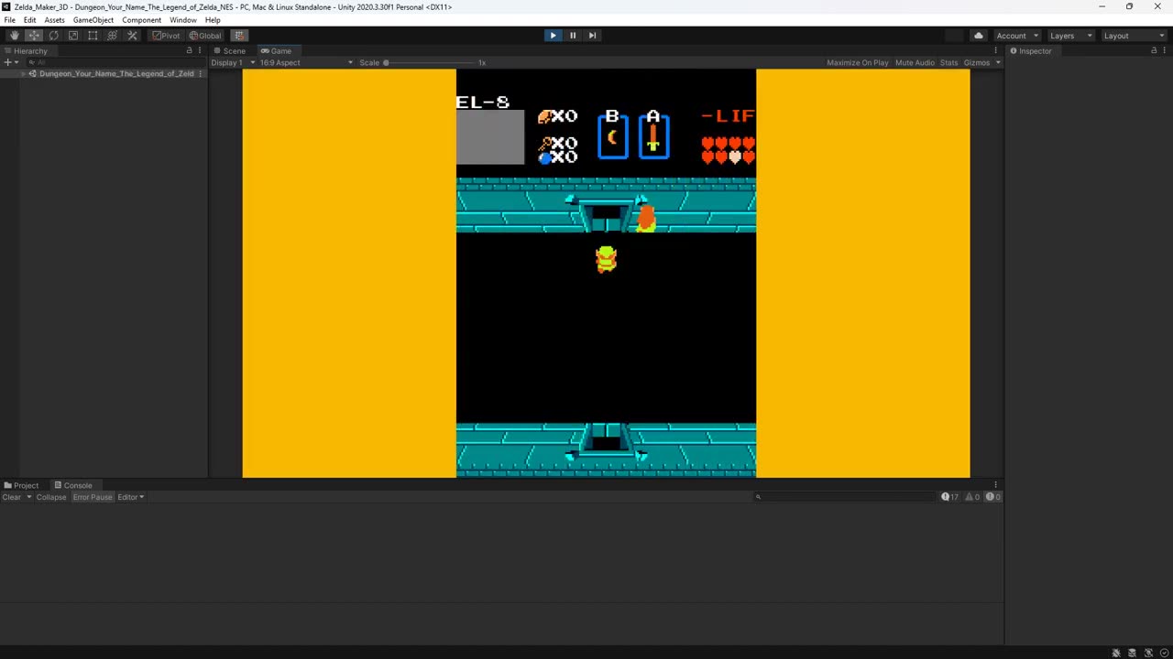
Task: Open the custom editor tools icon
Action: pos(132,36)
